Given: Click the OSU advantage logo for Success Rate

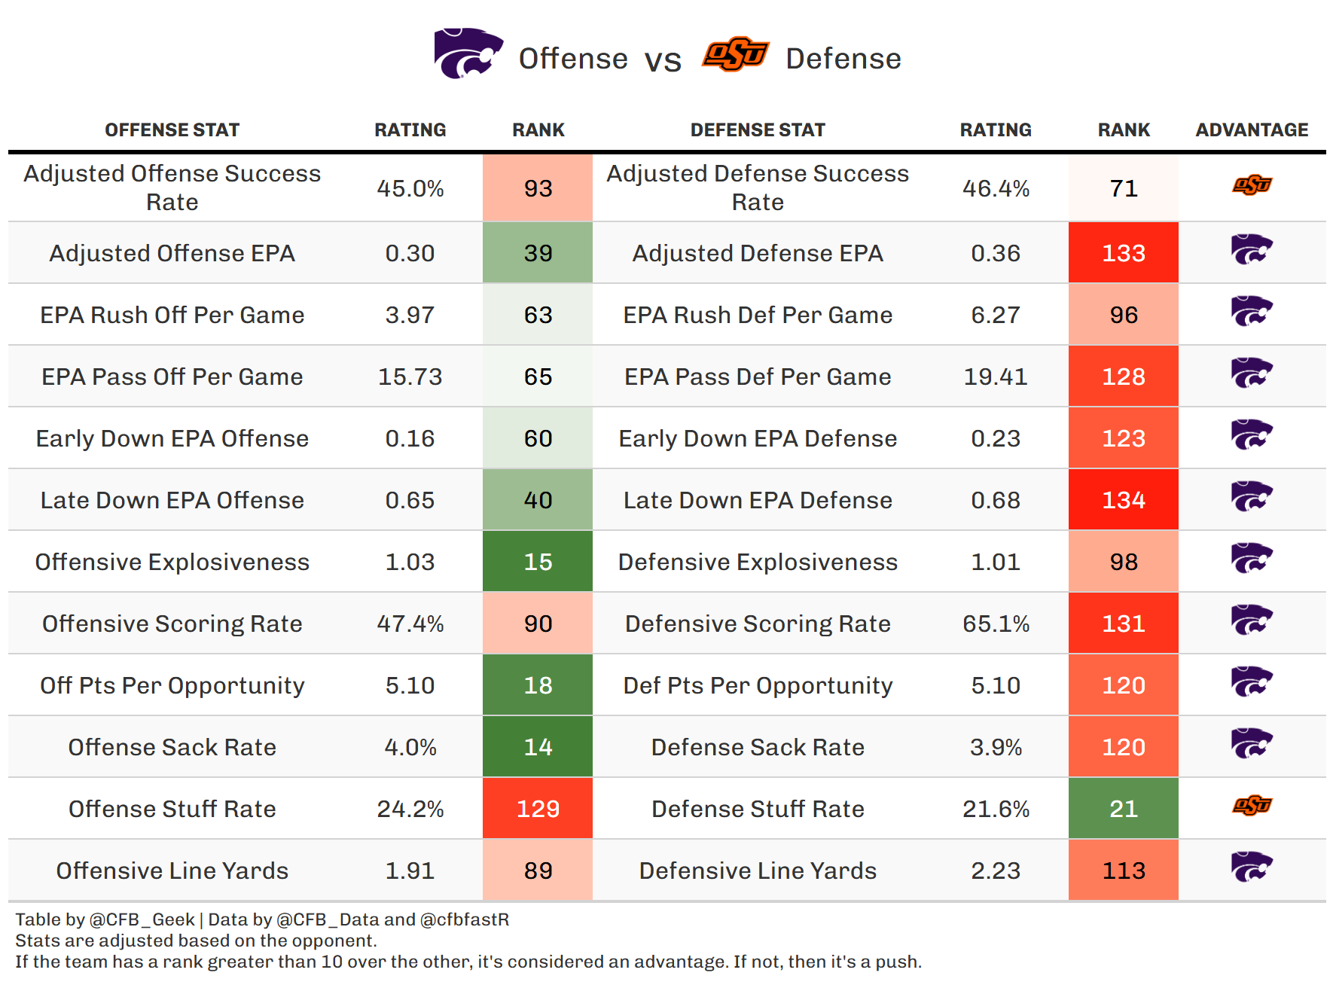Looking at the screenshot, I should 1252,185.
